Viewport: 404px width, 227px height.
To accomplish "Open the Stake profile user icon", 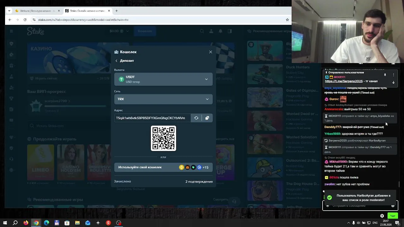I will pos(211,31).
